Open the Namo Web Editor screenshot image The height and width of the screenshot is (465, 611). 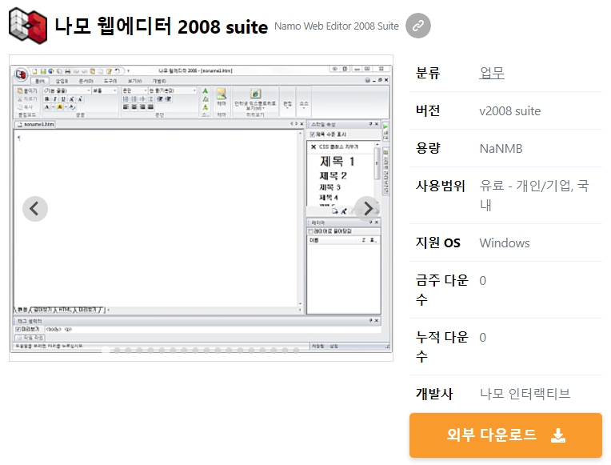click(201, 208)
